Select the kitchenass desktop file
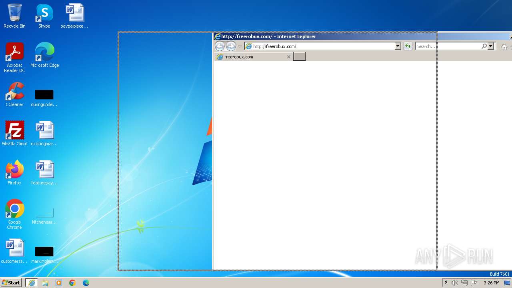 pos(44,215)
